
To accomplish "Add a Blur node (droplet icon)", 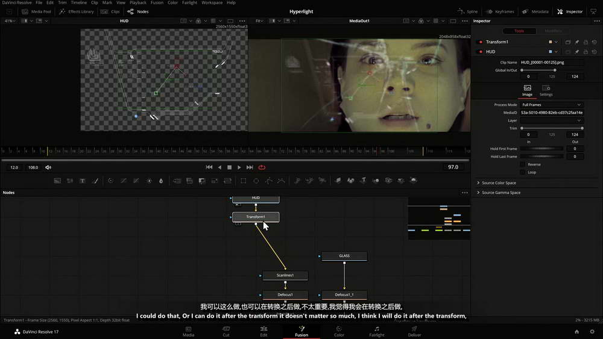I will tap(161, 181).
